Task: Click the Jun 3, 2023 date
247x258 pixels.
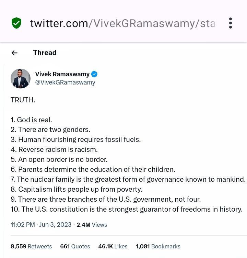Action: (x=55, y=225)
